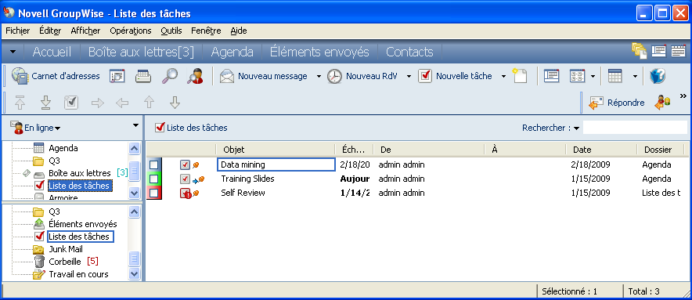Open the Fichier menu
Image resolution: width=692 pixels, height=300 pixels.
pos(18,31)
